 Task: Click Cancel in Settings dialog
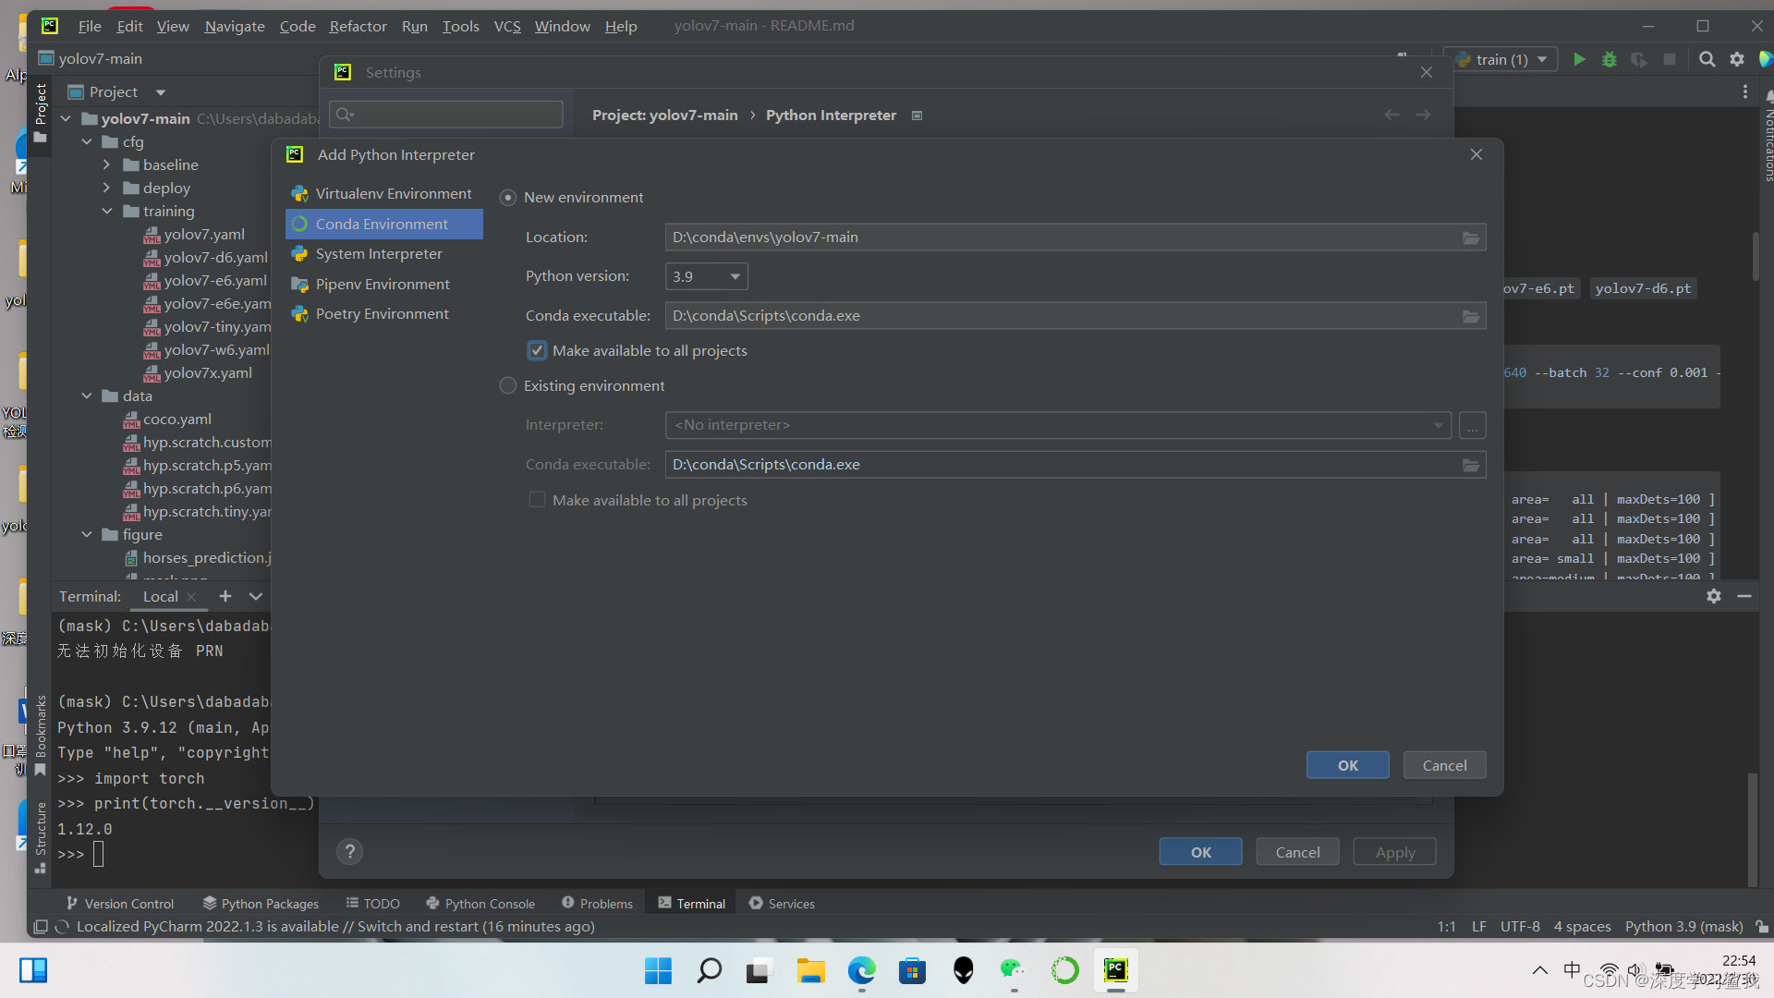pos(1297,852)
